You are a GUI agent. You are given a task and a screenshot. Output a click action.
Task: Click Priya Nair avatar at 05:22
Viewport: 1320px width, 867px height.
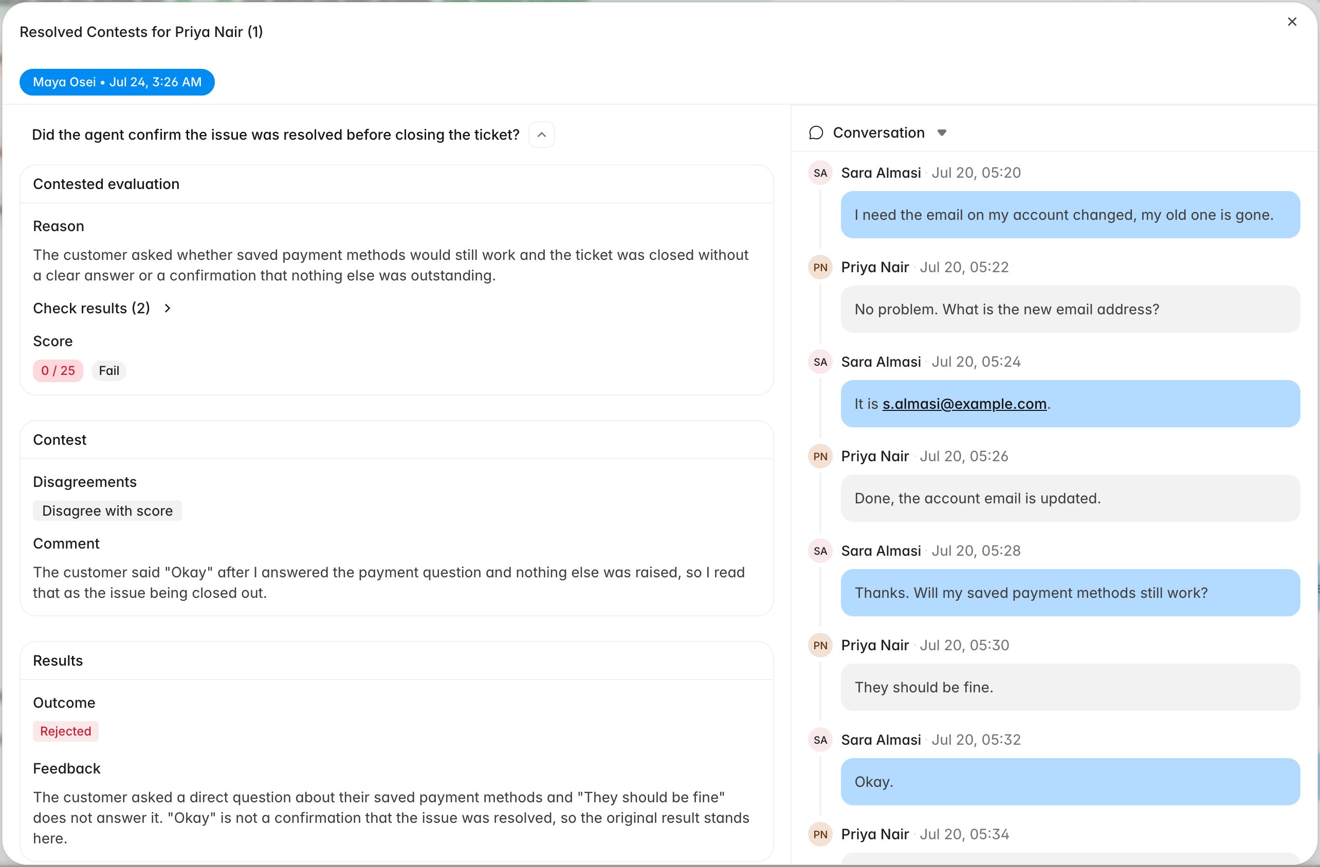coord(820,267)
